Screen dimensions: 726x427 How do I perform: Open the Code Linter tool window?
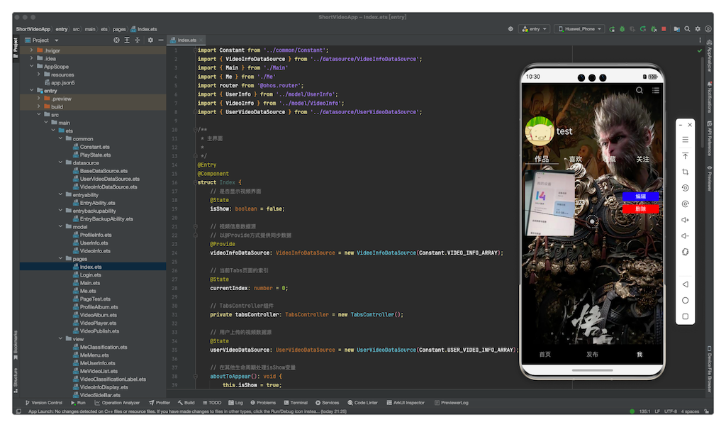[362, 403]
